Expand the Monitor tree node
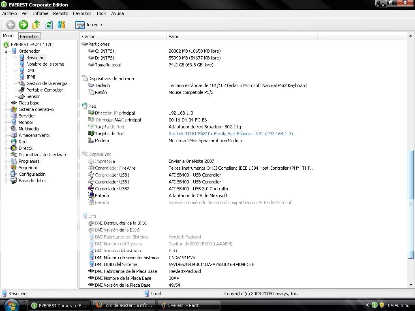This screenshot has width=415, height=311. click(x=6, y=122)
